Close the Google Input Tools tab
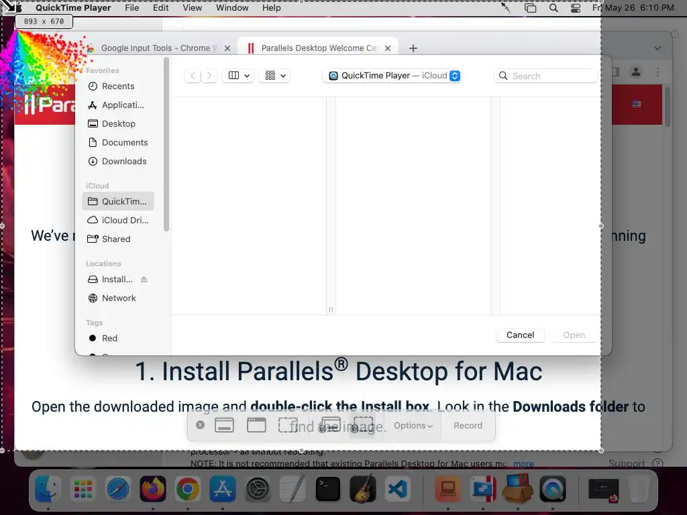This screenshot has height=515, width=687. (227, 48)
